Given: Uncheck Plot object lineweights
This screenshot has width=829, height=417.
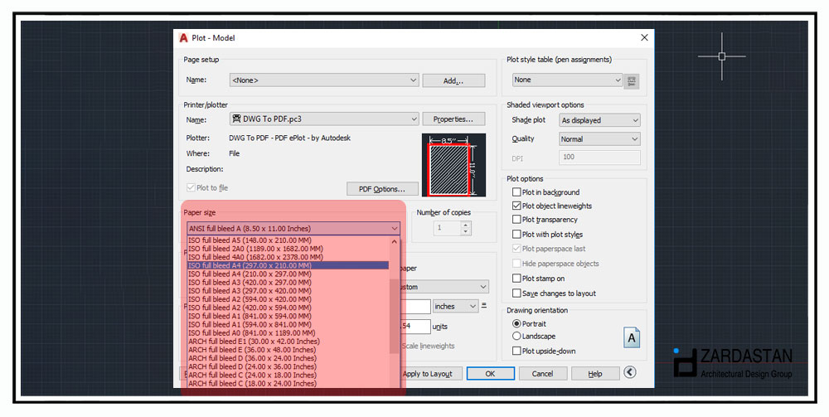Looking at the screenshot, I should click(516, 206).
